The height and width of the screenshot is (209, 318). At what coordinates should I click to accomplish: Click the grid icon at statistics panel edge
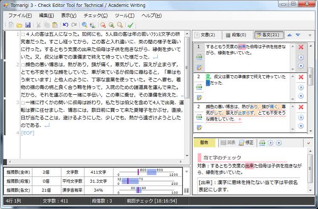click(186, 190)
